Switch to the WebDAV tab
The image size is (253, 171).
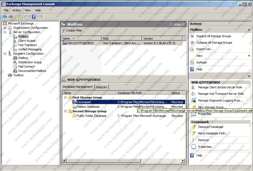pos(102,87)
